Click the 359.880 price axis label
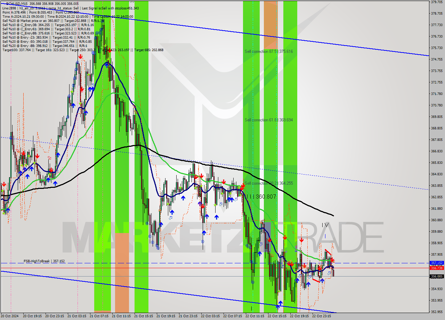Image resolution: width=445 pixels, height=320 pixels. click(437, 231)
